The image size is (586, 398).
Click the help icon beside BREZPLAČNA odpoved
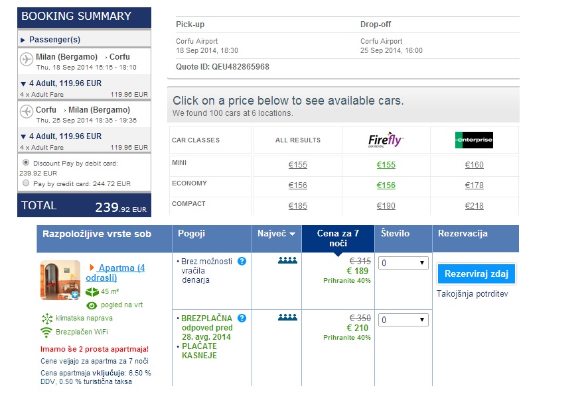pyautogui.click(x=242, y=319)
